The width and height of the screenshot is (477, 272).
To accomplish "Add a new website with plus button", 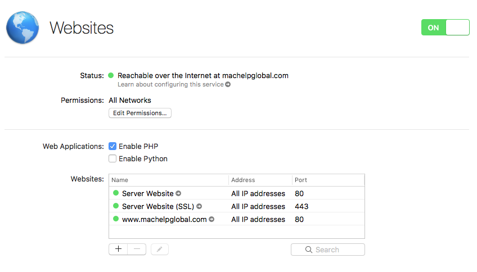I will pyautogui.click(x=118, y=250).
